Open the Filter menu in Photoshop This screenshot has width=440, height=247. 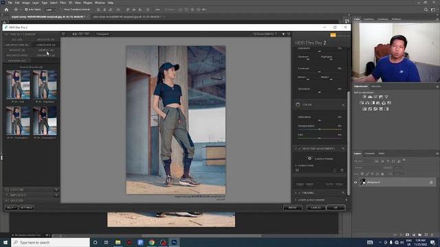click(x=63, y=3)
